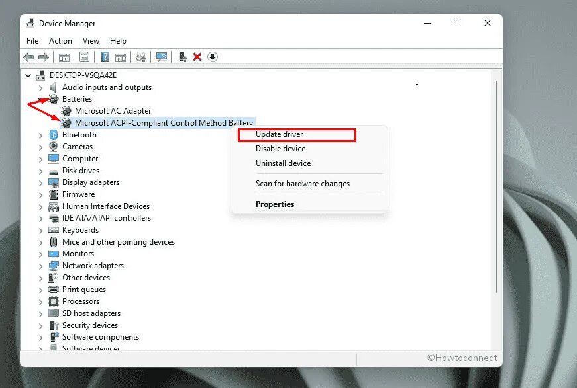Click the Forward arrow toolbar icon
This screenshot has height=388, width=577.
coord(44,57)
